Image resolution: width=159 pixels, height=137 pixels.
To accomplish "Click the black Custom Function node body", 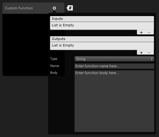I will pyautogui.click(x=25, y=45).
